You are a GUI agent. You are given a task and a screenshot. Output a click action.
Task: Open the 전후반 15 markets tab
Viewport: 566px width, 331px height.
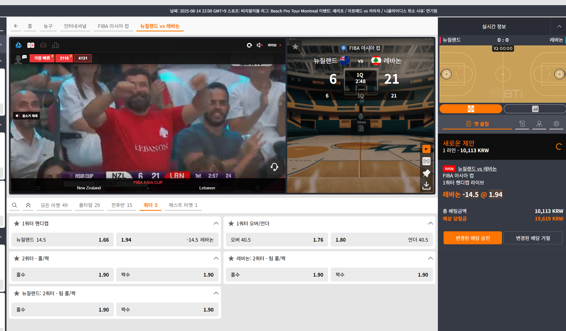pos(122,205)
